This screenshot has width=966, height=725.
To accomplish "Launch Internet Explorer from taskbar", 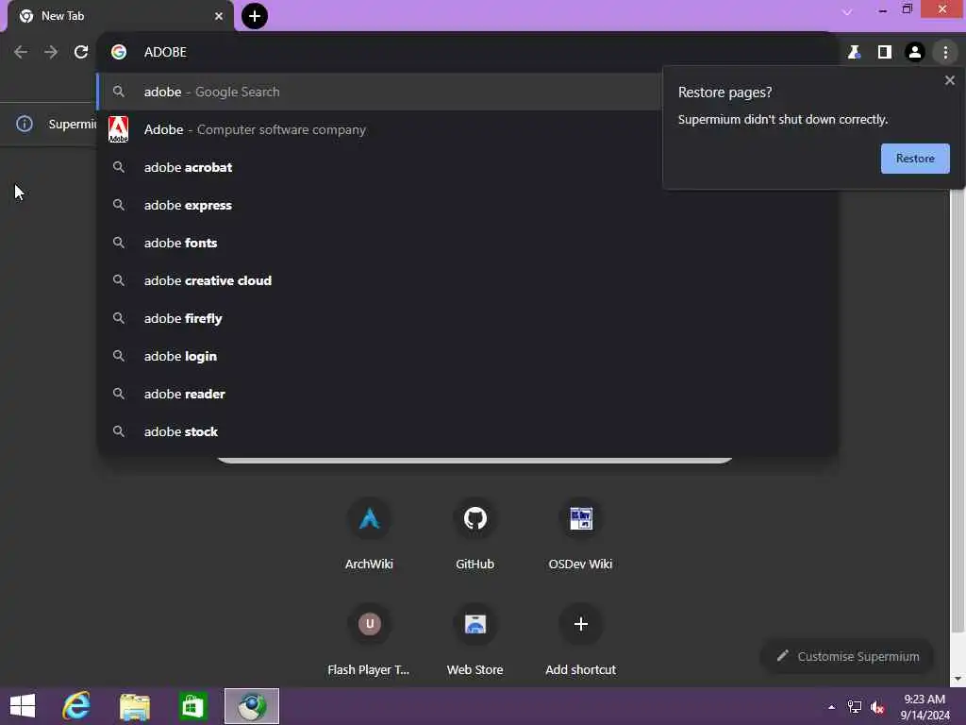I will tap(76, 706).
